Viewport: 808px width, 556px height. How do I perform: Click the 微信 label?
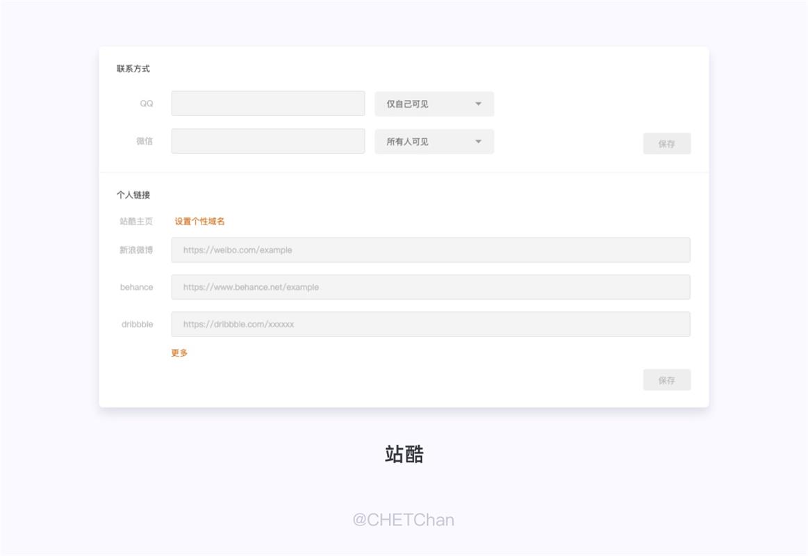point(145,141)
